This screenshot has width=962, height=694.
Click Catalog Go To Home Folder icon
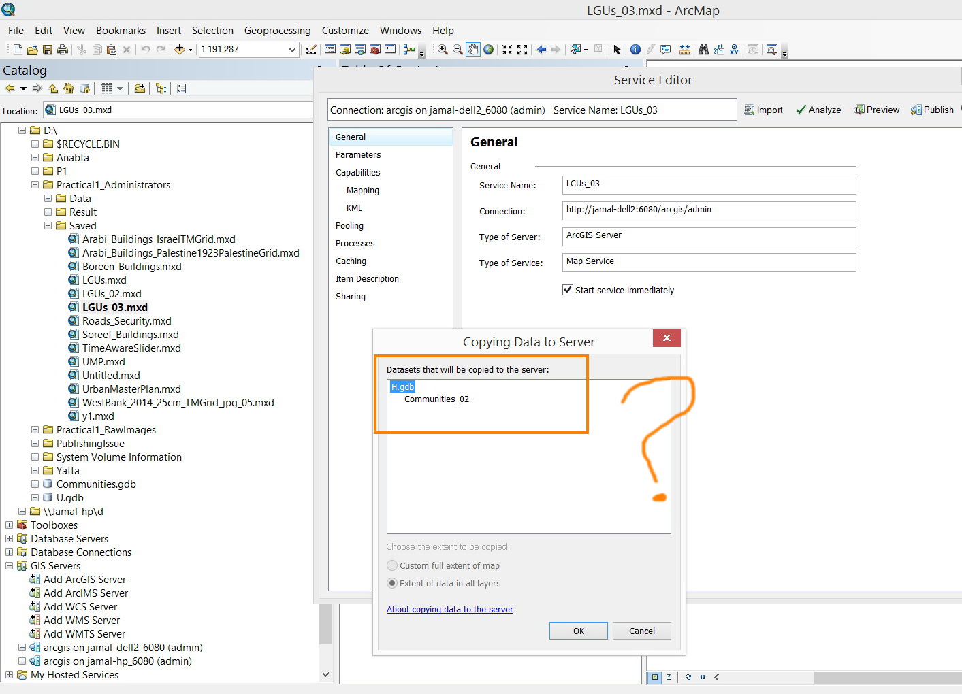coord(69,88)
